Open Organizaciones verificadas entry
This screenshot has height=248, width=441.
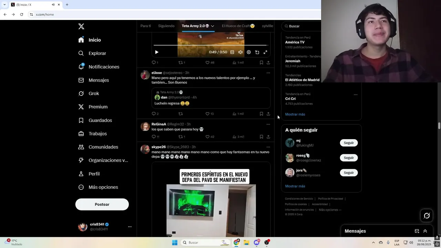[x=103, y=160]
